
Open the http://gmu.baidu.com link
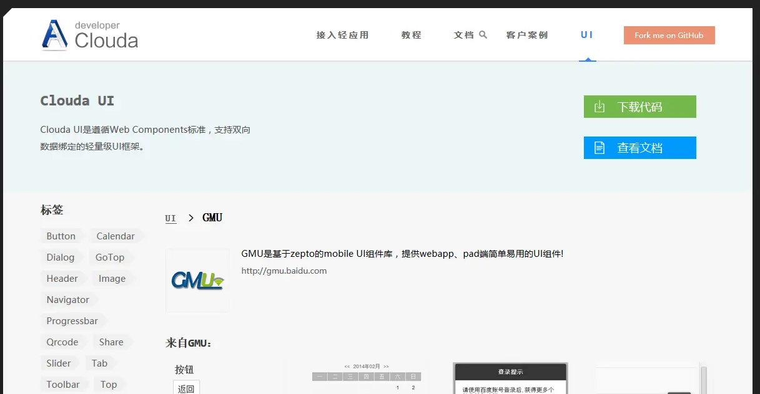tap(284, 271)
